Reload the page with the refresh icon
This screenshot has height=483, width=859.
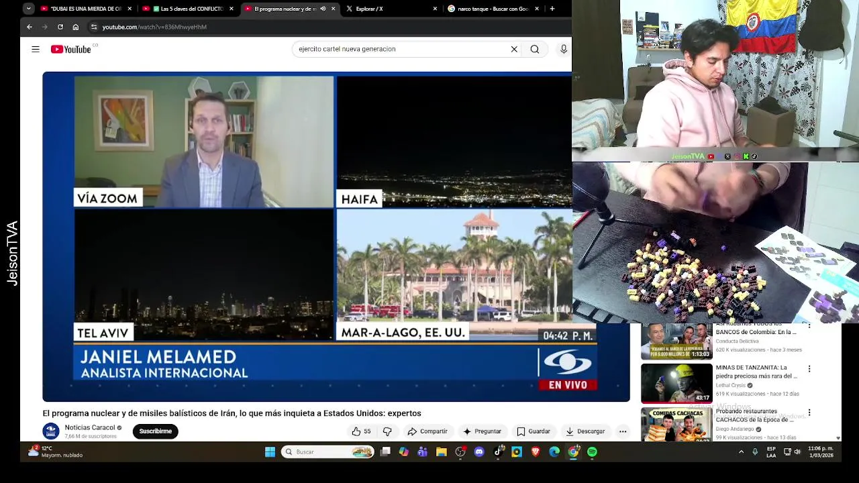(60, 27)
